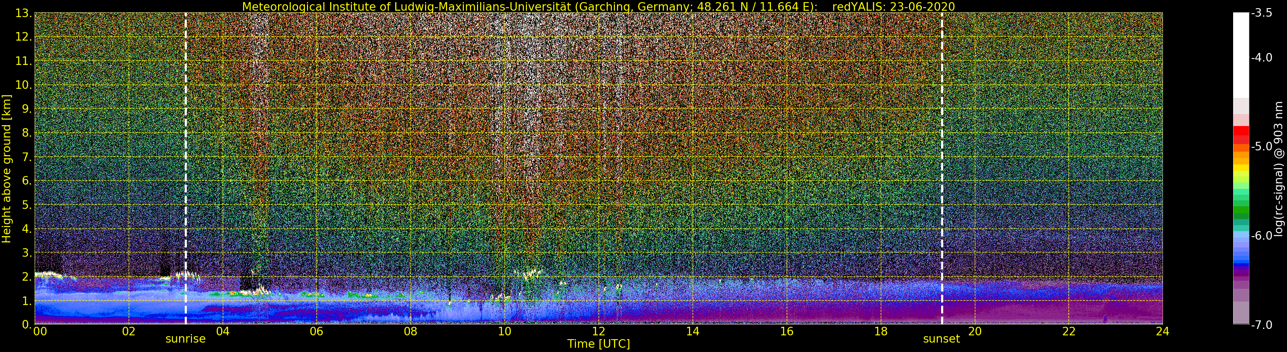Screen dimensions: 1287x352
Task: Click the time tick label '16'
Action: pyautogui.click(x=786, y=331)
